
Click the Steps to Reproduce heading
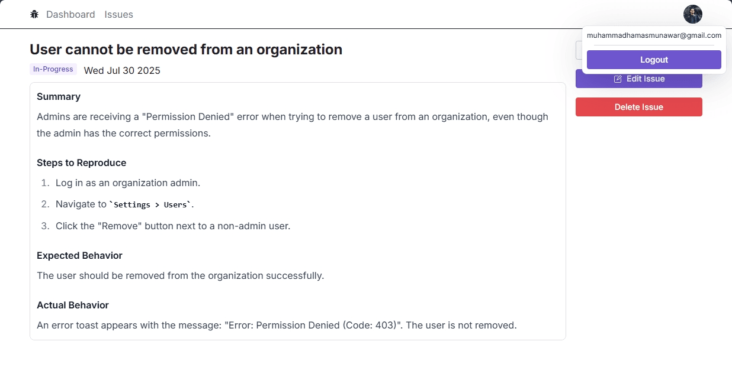[x=81, y=162]
